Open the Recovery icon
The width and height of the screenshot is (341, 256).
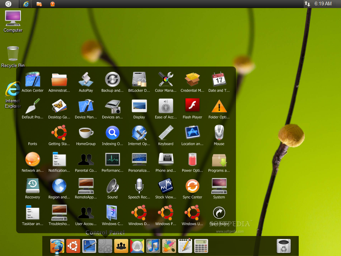[x=32, y=186]
